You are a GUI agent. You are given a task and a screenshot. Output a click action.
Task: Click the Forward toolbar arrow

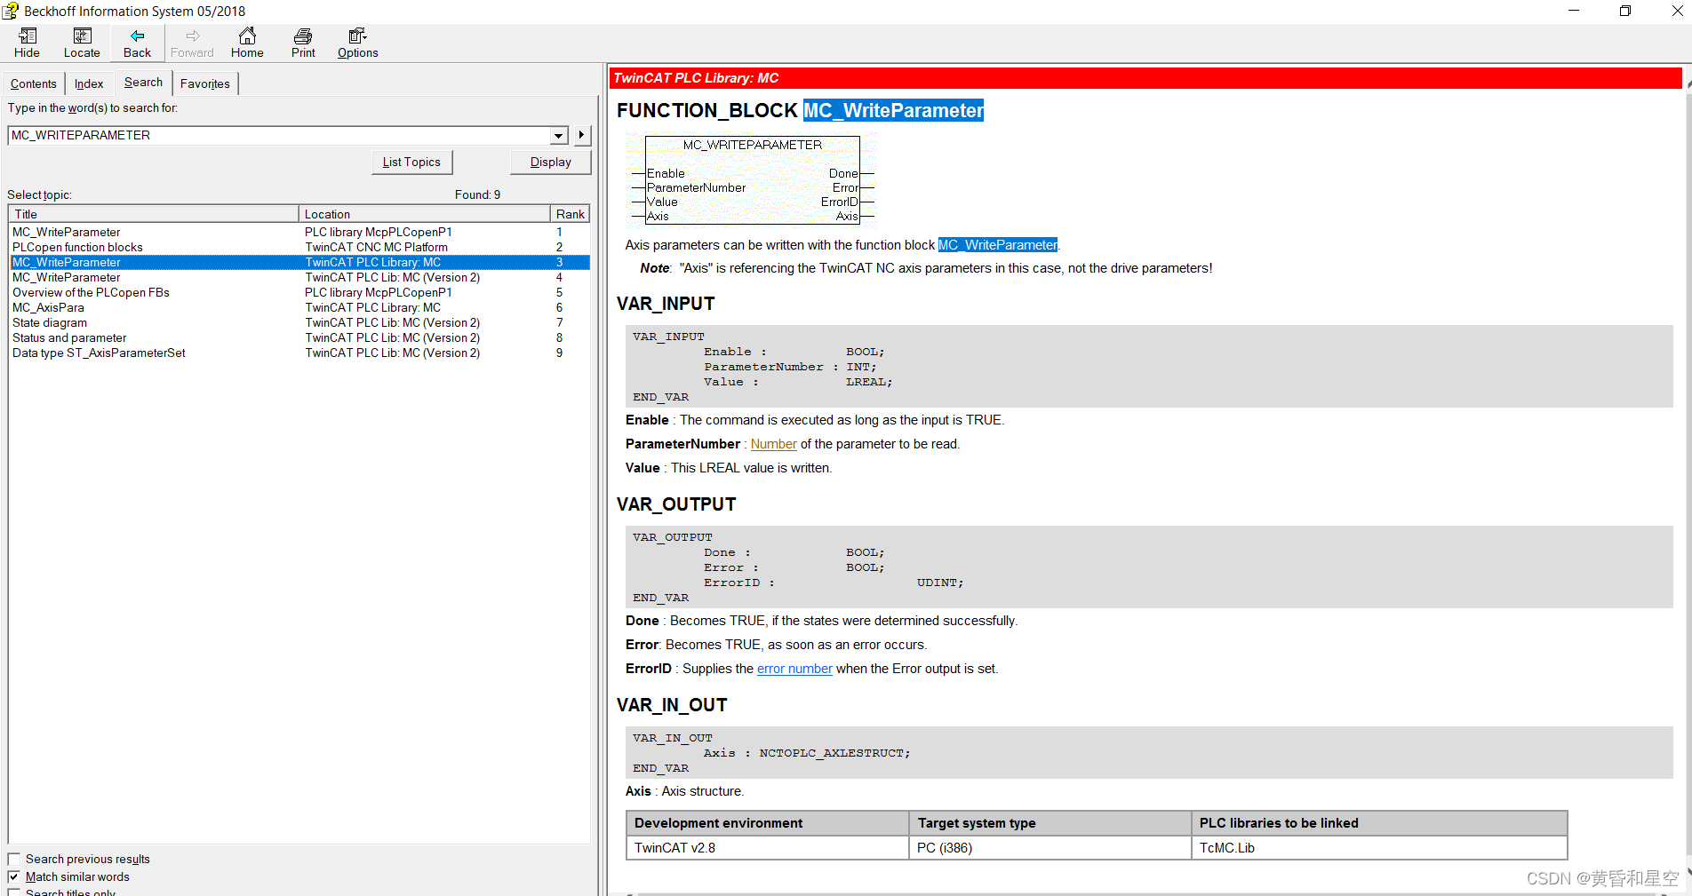coord(192,43)
